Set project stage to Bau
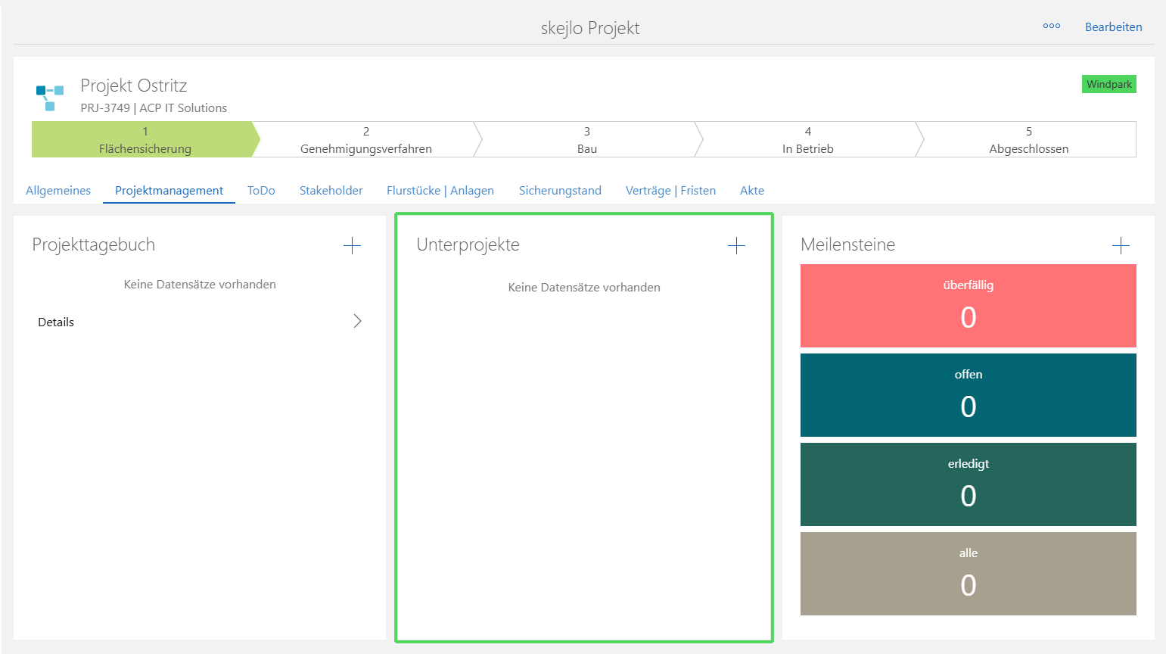This screenshot has width=1166, height=654. [587, 140]
